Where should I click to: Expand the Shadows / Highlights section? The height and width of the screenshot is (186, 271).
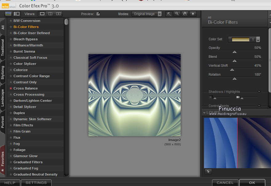(259, 92)
